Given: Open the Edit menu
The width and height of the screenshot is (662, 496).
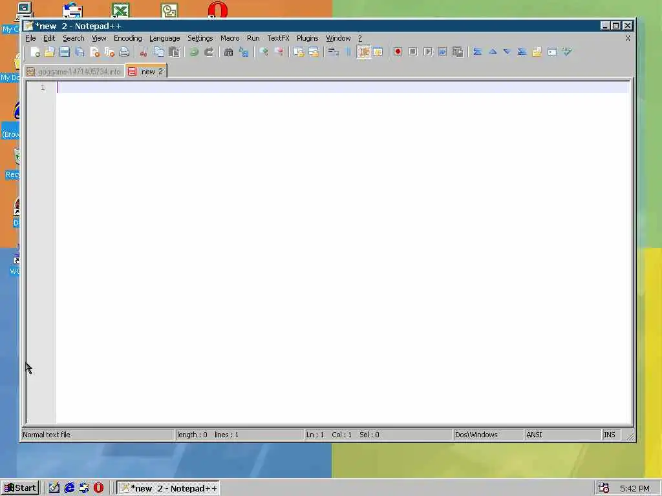Looking at the screenshot, I should tap(49, 38).
